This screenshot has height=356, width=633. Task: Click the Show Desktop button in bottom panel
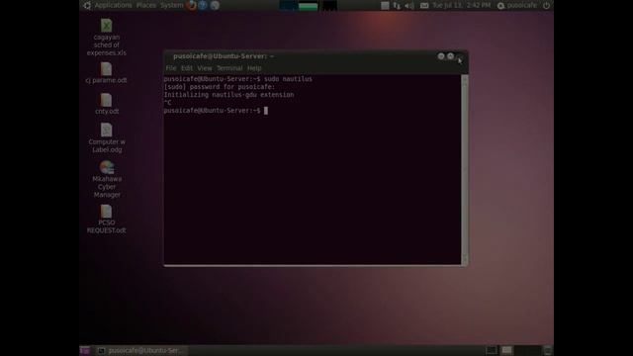tap(85, 350)
